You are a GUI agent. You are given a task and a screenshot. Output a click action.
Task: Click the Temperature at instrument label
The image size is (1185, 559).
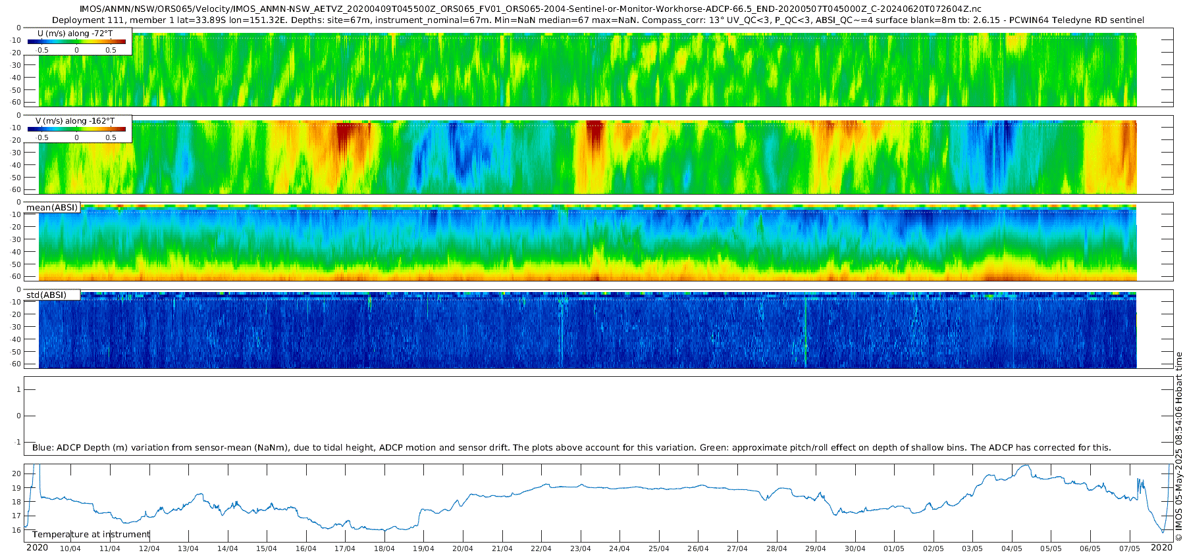[x=91, y=534]
